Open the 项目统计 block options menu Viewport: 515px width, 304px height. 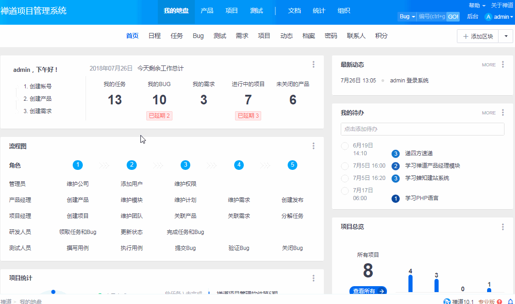click(x=313, y=278)
